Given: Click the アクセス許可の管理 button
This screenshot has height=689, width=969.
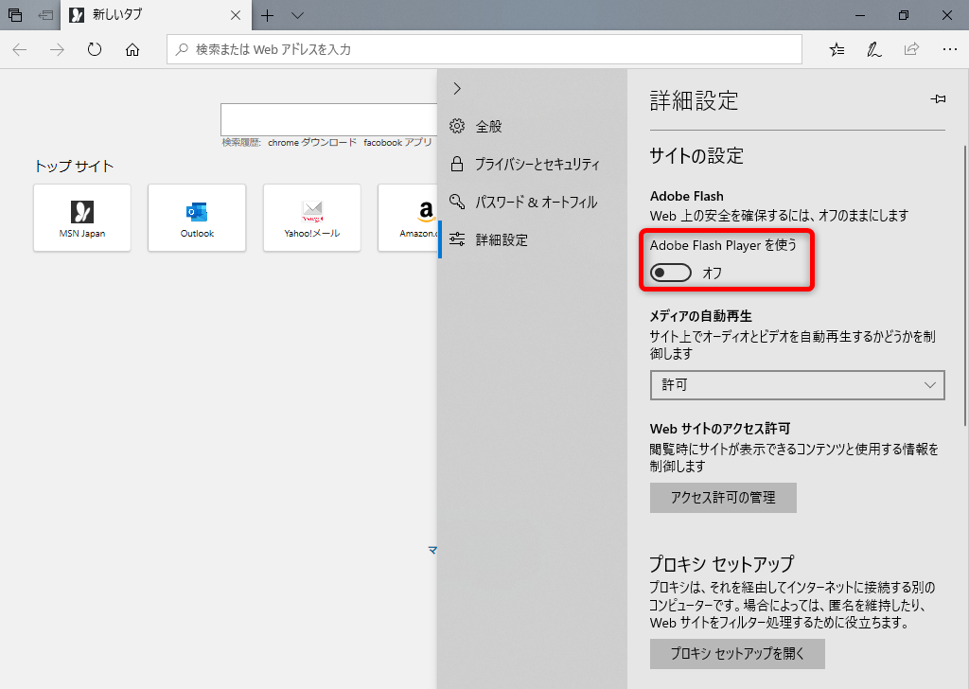Looking at the screenshot, I should coord(723,498).
